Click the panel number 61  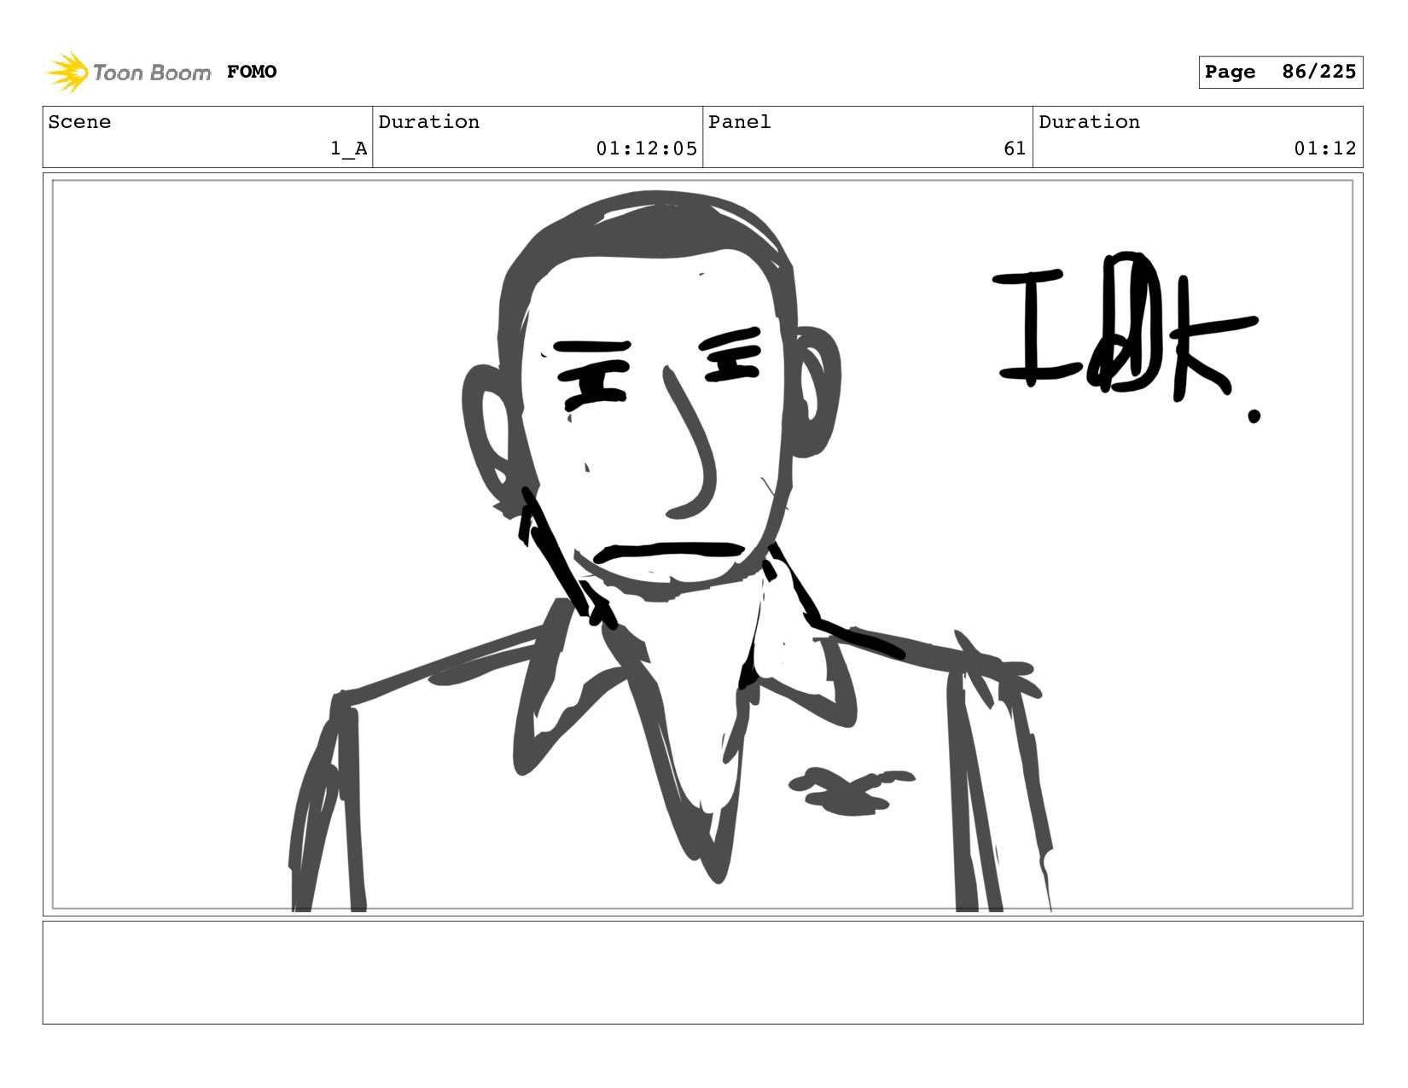[x=1015, y=148]
